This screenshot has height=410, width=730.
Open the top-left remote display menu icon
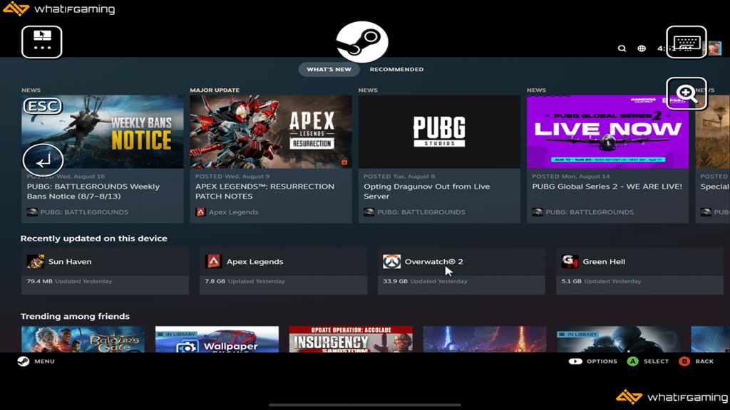(42, 42)
